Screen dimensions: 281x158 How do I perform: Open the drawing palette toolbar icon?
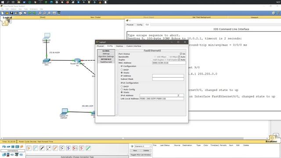(54, 13)
